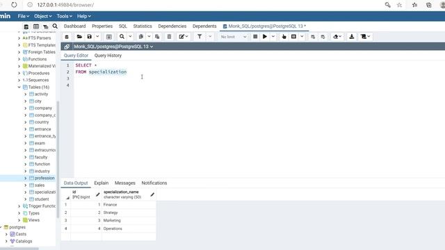Expand the Sequences tree node
Screen dimensions: 445x250
click(x=19, y=81)
